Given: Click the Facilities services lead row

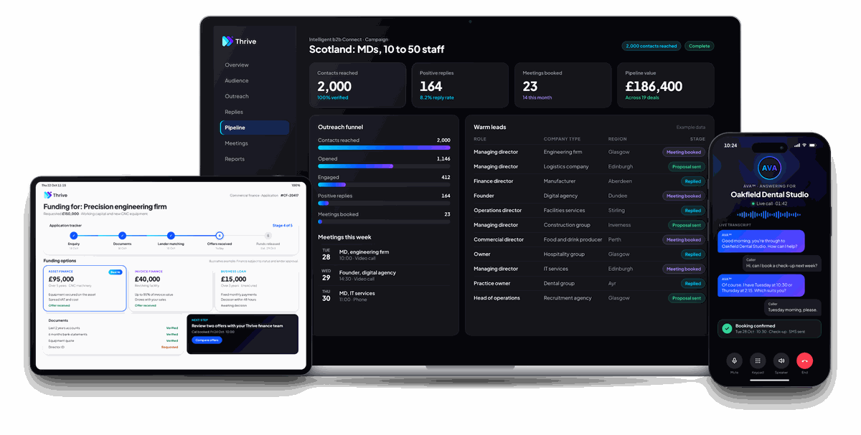Looking at the screenshot, I should click(x=589, y=211).
